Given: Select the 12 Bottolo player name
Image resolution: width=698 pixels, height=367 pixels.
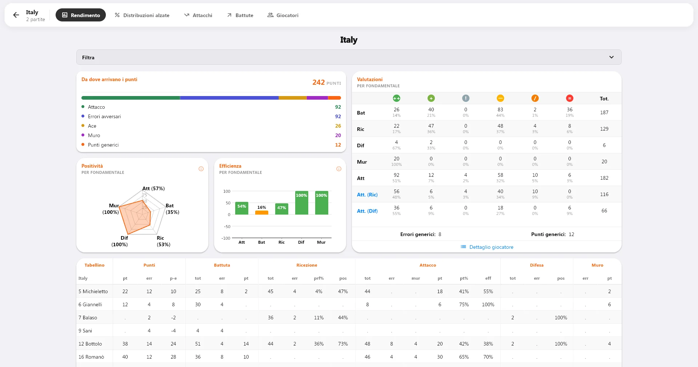Looking at the screenshot, I should click(x=90, y=344).
